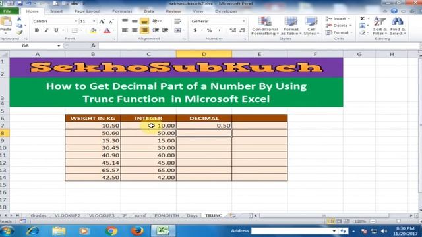Select column D header
The width and height of the screenshot is (422, 237).
pyautogui.click(x=204, y=54)
